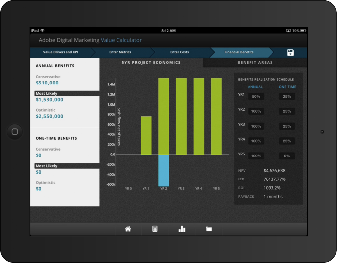Edit YR3 annual 100% field

pos(256,126)
